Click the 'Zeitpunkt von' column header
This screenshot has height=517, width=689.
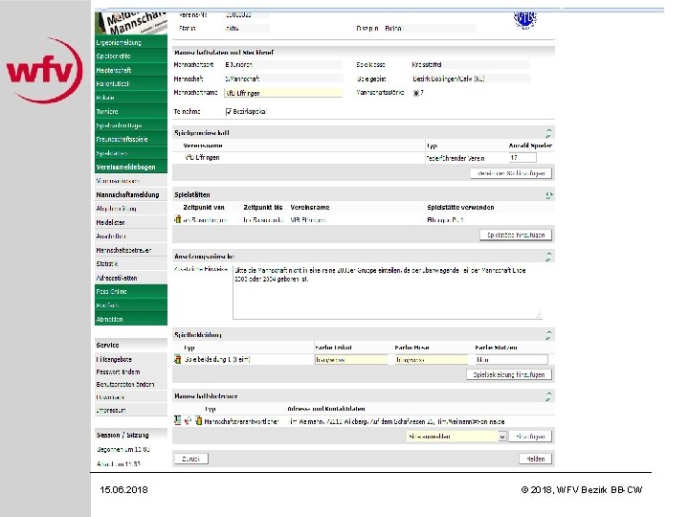pyautogui.click(x=204, y=207)
